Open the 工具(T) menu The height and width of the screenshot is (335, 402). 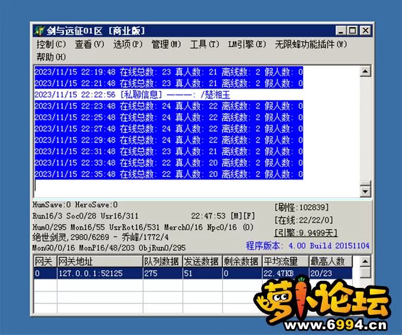[205, 44]
